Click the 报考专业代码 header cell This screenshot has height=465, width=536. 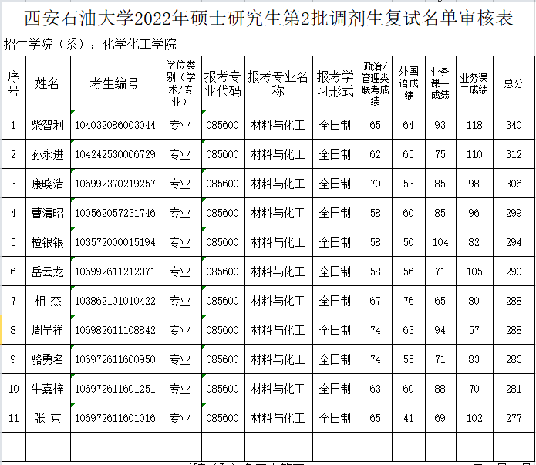222,83
